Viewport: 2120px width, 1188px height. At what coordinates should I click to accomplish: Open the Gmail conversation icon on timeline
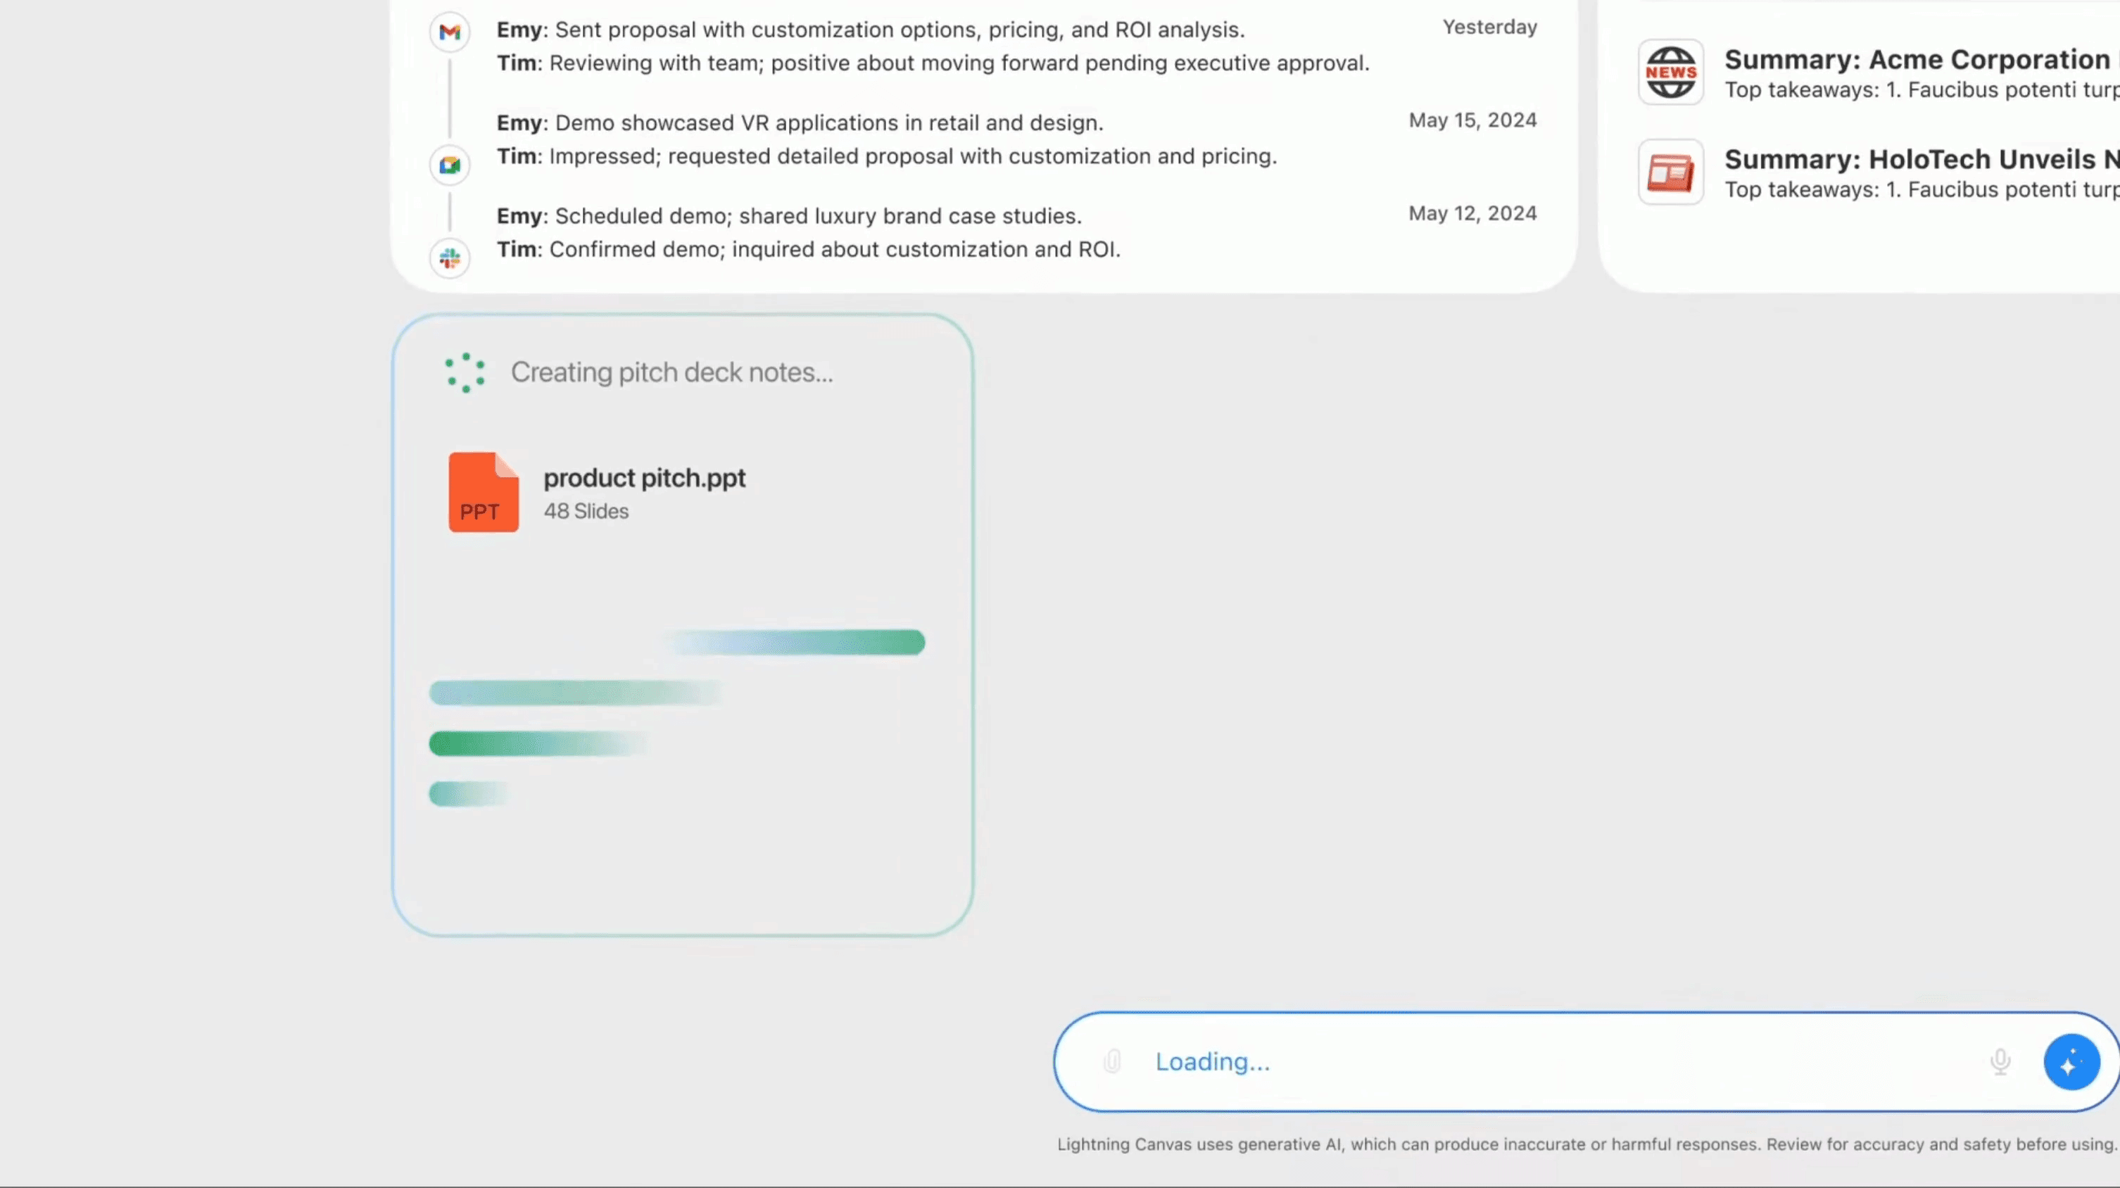(449, 31)
